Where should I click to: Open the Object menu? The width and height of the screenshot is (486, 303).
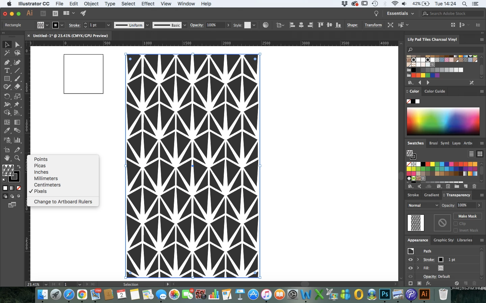91,4
